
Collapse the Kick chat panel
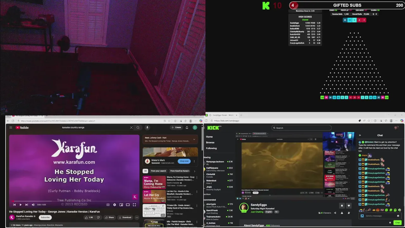pos(360,135)
